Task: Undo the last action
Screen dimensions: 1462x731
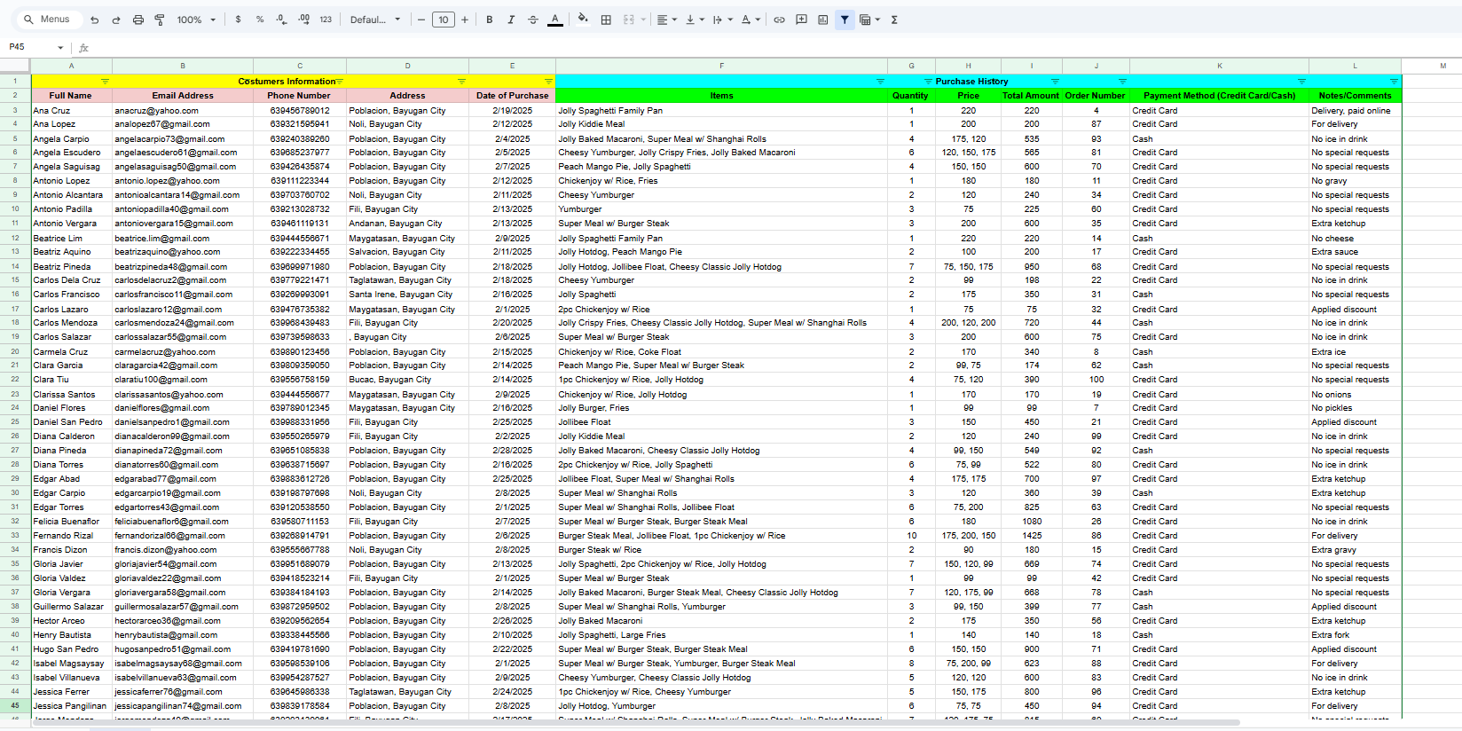Action: click(x=94, y=20)
